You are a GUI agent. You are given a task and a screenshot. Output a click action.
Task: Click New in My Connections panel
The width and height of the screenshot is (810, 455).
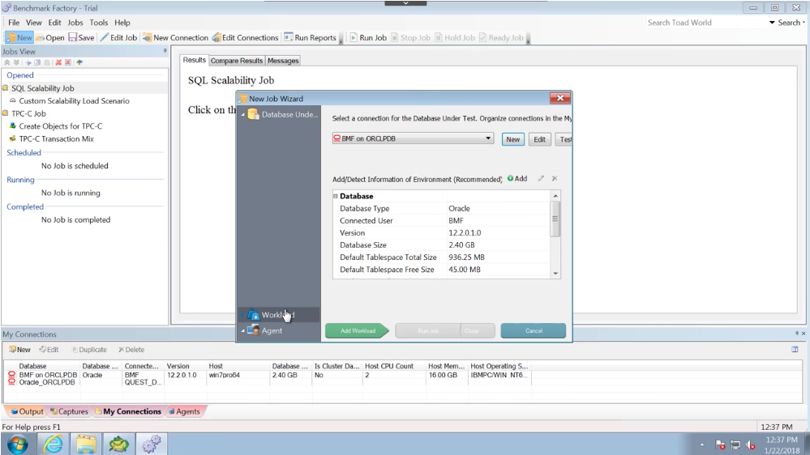(19, 350)
